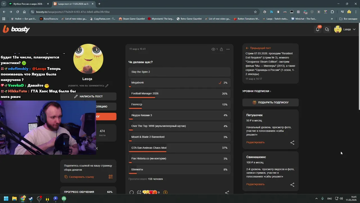Open OBS Studio from the taskbar
This screenshot has height=203, width=360.
tap(39, 198)
